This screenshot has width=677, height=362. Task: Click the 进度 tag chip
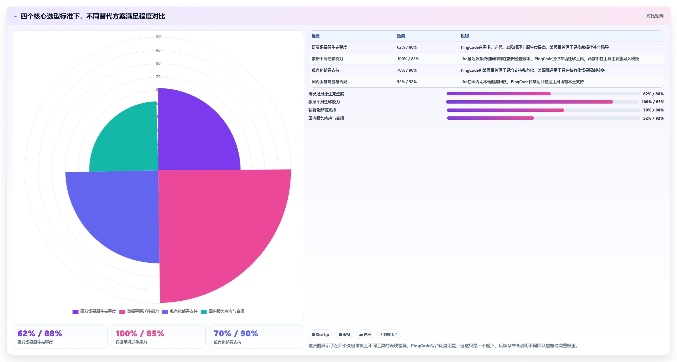click(365, 334)
